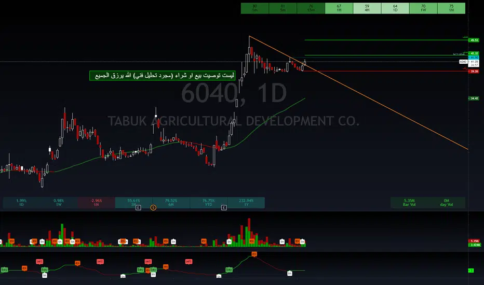The width and height of the screenshot is (484, 285).
Task: Click the 5.35M Bar Vol cell
Action: pos(409,203)
